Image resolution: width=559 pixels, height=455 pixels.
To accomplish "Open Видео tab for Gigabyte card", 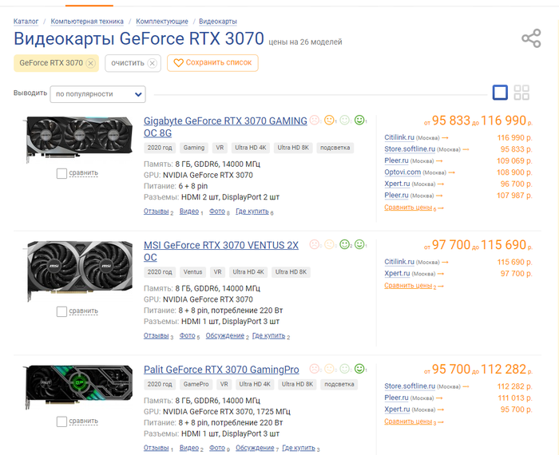I will pyautogui.click(x=189, y=212).
